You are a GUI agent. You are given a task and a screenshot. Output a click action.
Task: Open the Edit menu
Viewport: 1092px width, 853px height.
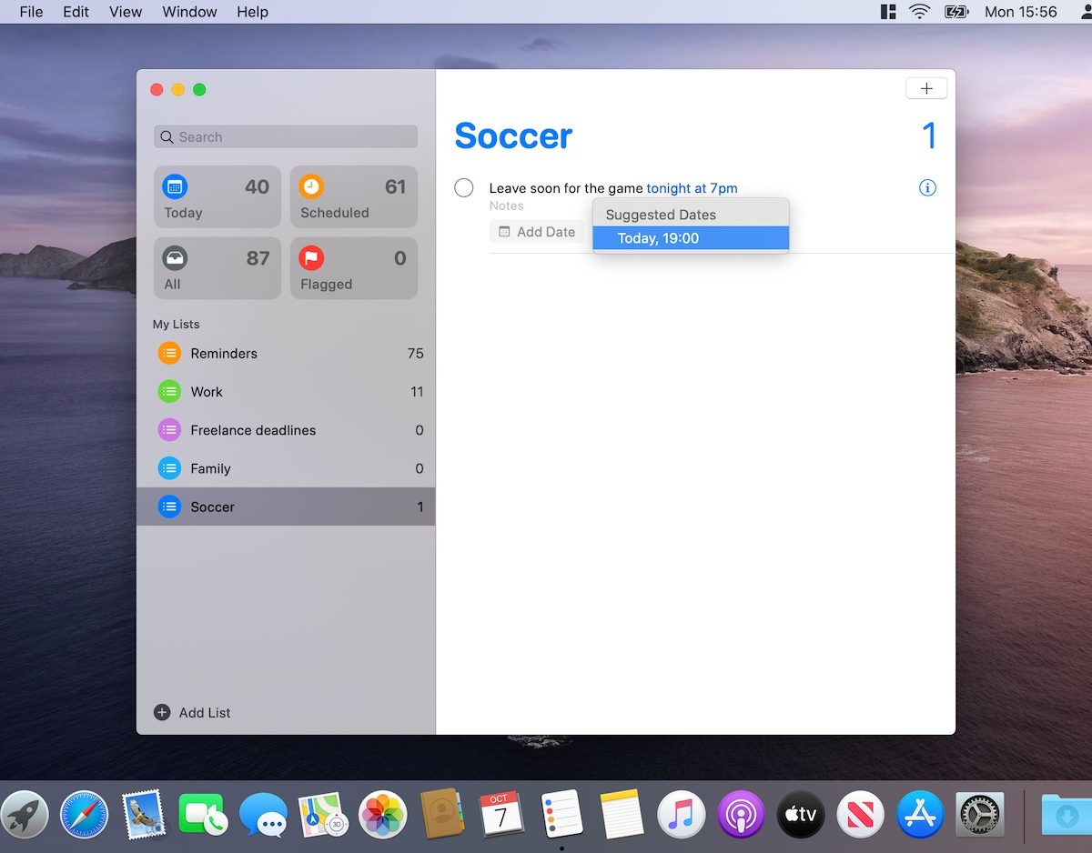(76, 12)
